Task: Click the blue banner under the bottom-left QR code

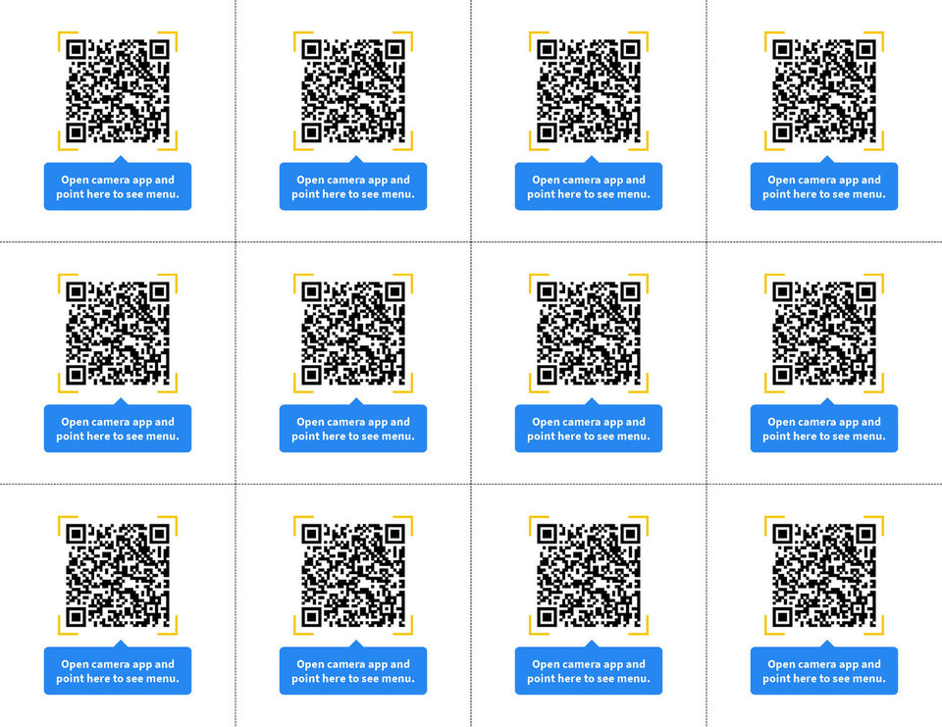Action: pos(117,671)
